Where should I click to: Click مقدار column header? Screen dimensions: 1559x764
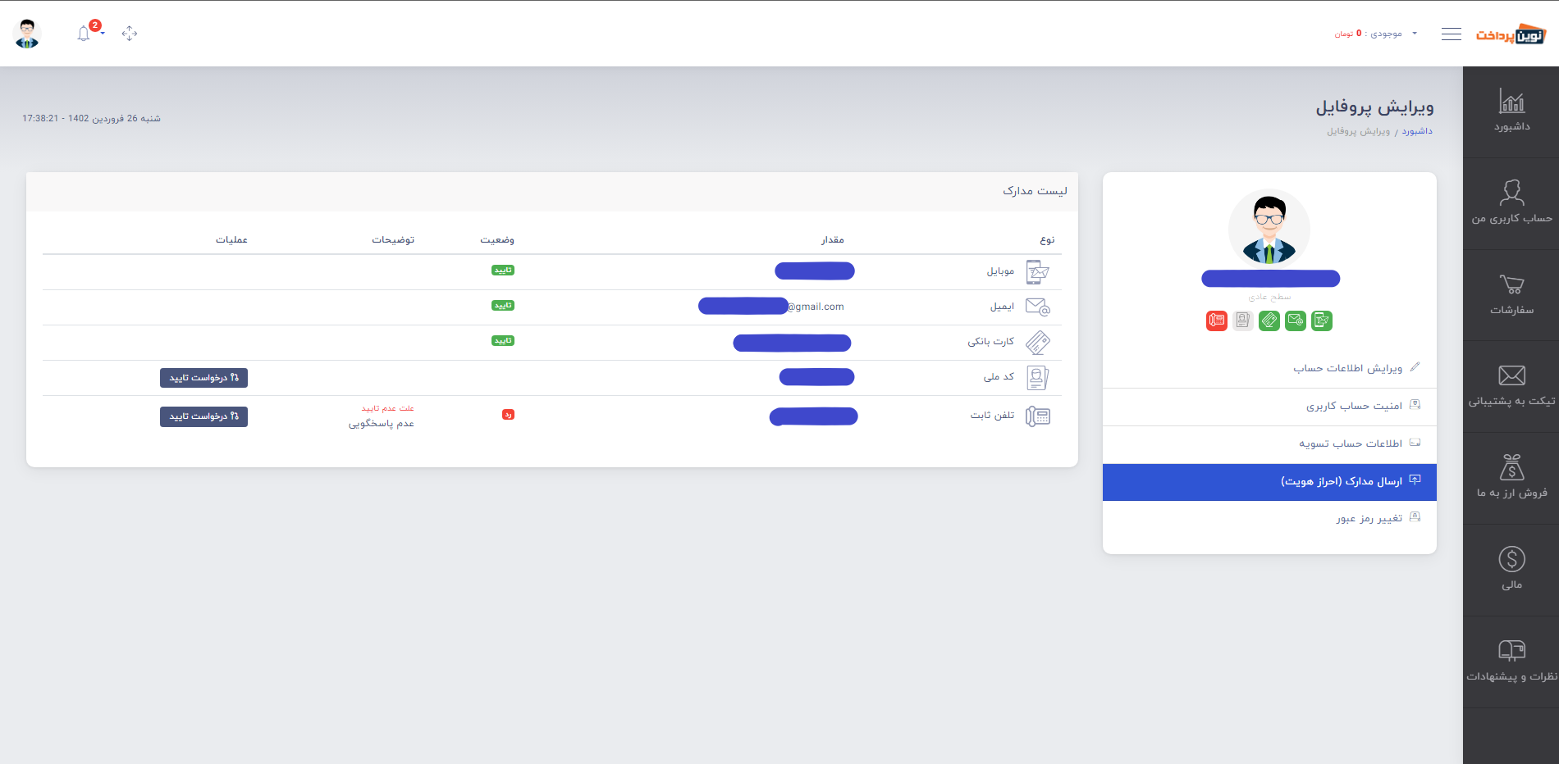(x=833, y=240)
